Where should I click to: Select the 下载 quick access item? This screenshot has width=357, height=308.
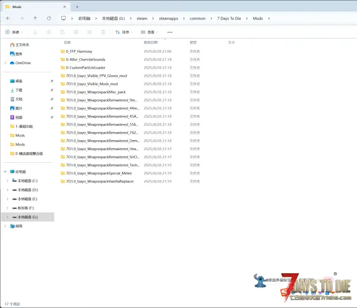coord(19,90)
